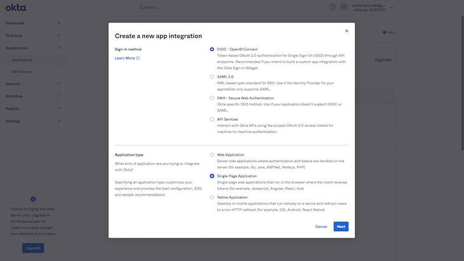Click the Dashboard sidebar label
Viewport: 464px width, 261px height.
coord(15,23)
